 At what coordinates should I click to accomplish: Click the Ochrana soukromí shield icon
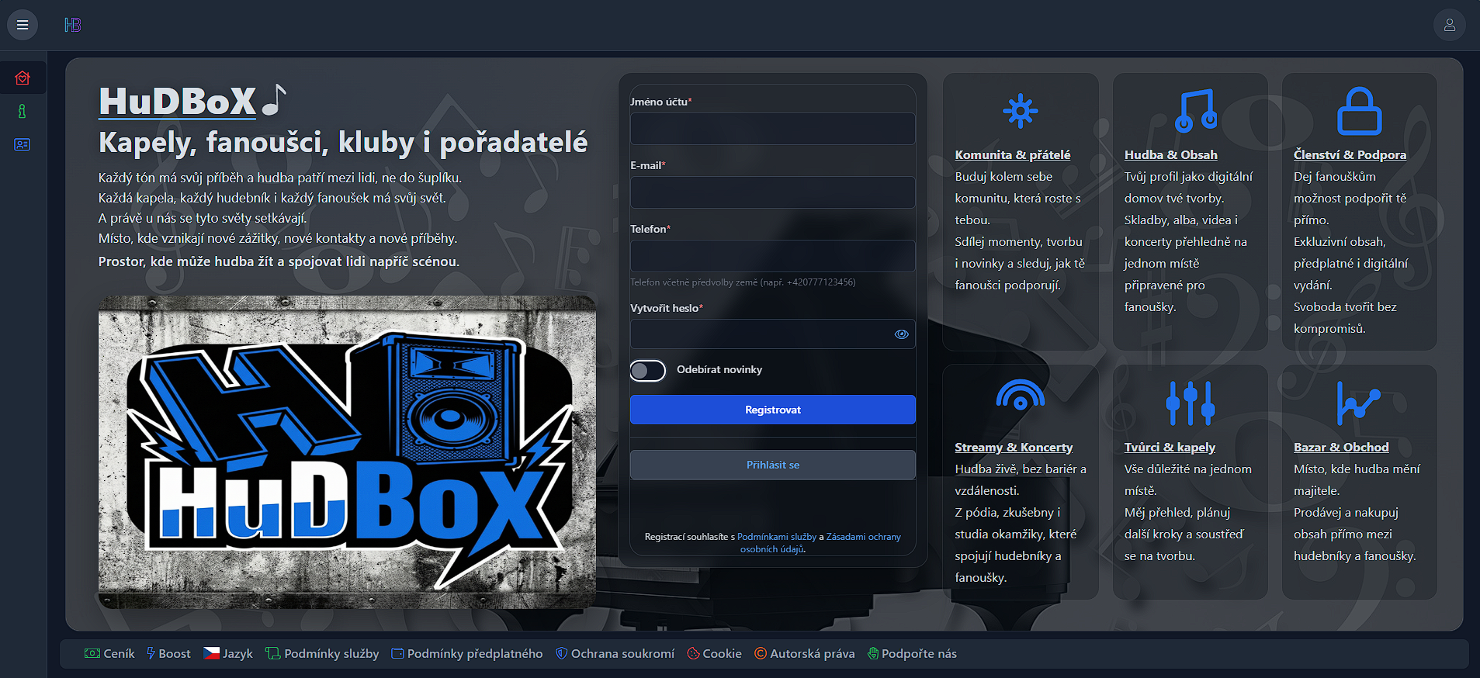561,653
